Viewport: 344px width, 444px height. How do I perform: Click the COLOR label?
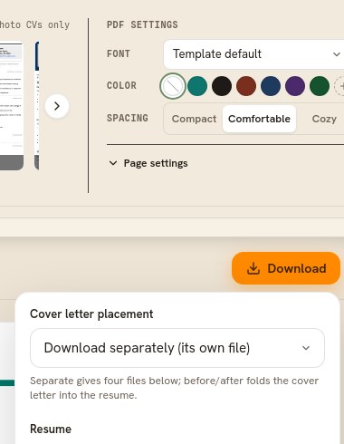pyautogui.click(x=121, y=85)
